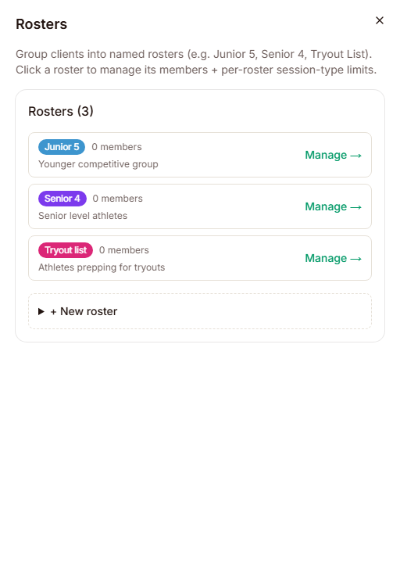
Task: Open Manage for Tryout list roster
Action: (333, 259)
